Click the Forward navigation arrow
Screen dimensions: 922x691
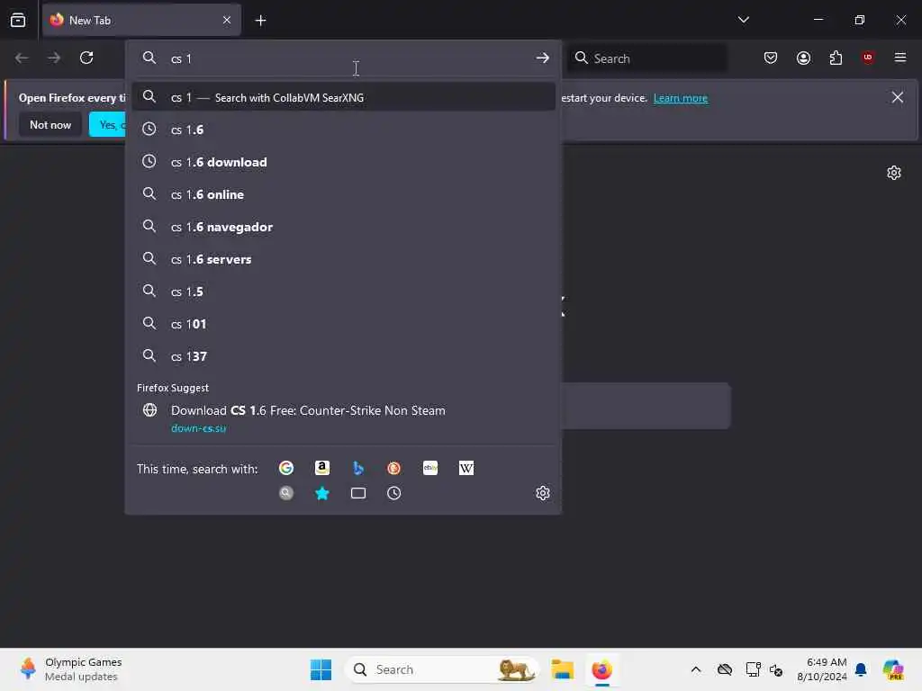click(x=54, y=58)
